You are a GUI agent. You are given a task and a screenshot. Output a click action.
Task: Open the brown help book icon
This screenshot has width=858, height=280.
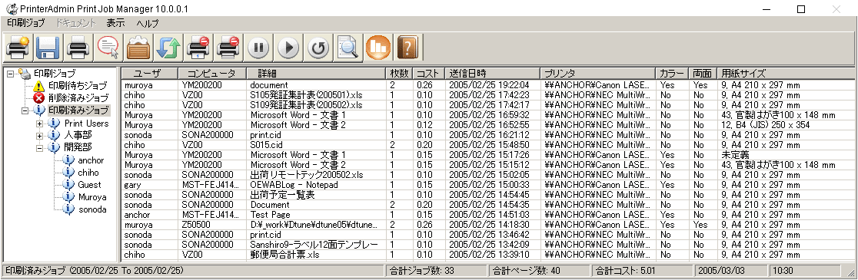coord(407,48)
